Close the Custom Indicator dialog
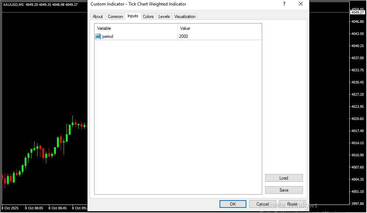The height and width of the screenshot is (213, 367). coord(300,4)
